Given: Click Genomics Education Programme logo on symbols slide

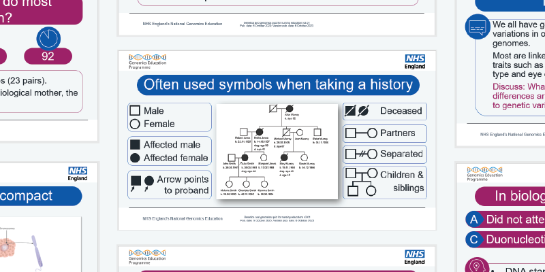Looking at the screenshot, I should tap(147, 61).
